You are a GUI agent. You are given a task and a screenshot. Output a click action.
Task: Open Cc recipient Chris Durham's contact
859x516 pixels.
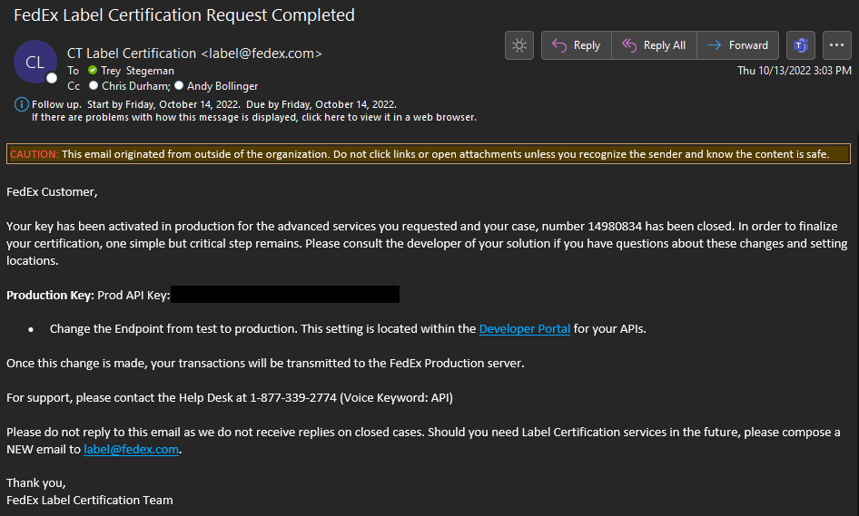point(136,86)
